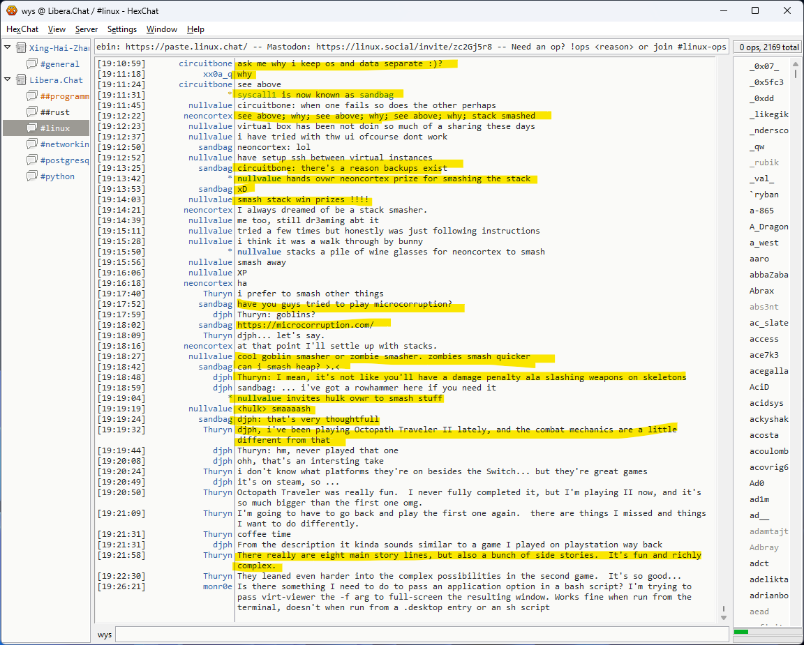This screenshot has width=804, height=645.
Task: Open the microcorruption.com link in chat
Action: 305,325
